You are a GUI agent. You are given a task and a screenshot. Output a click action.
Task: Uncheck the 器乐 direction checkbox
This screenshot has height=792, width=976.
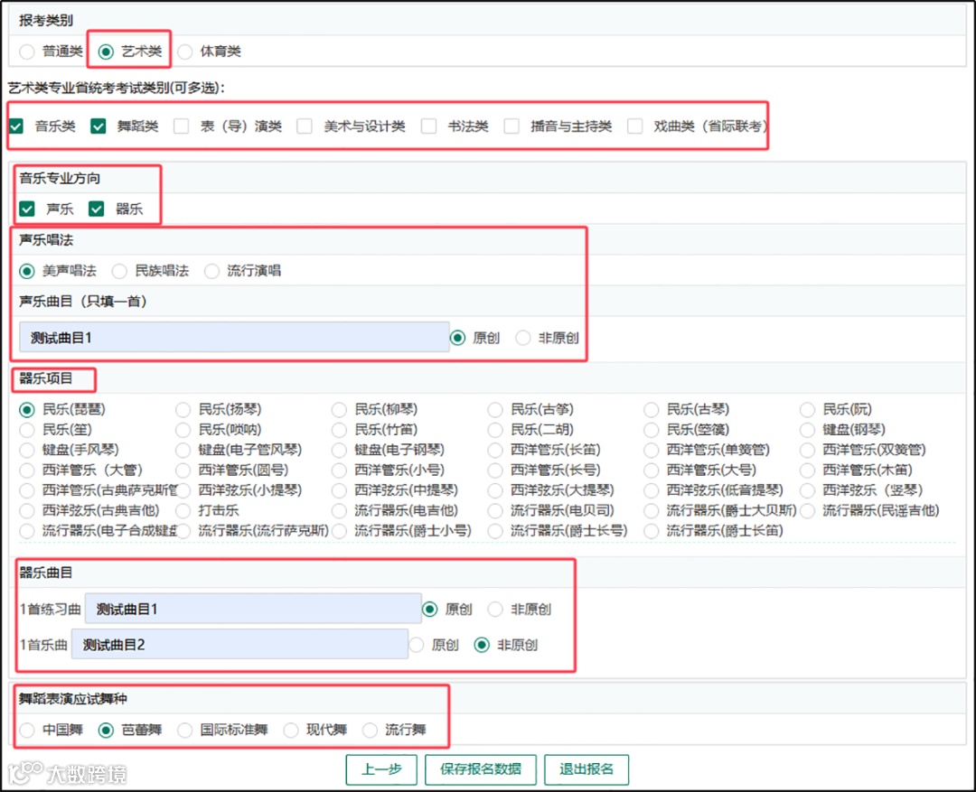pos(97,209)
